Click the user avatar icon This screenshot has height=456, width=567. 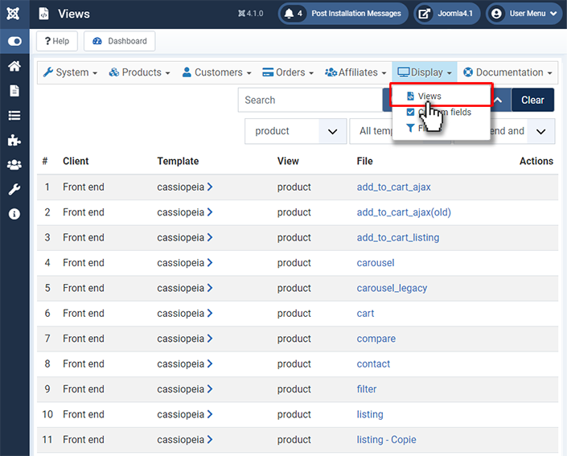496,14
